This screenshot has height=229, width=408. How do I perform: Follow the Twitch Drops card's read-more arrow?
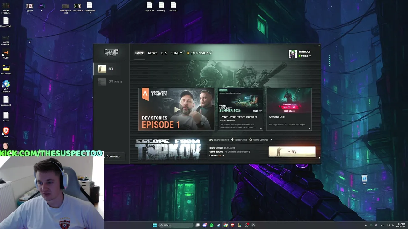(261, 129)
